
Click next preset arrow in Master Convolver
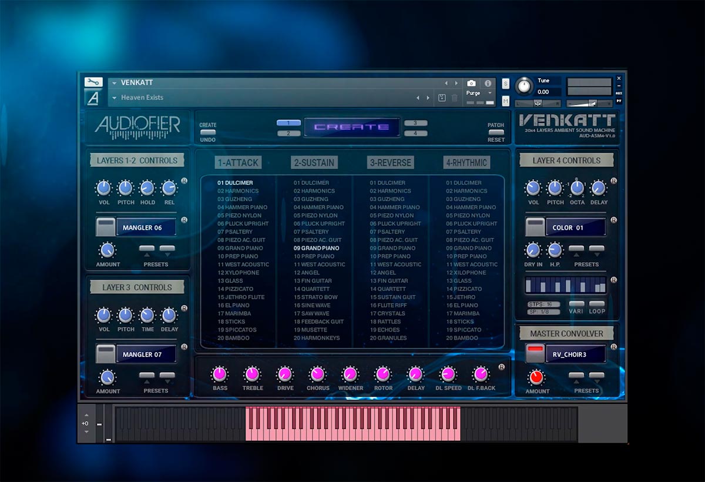click(597, 376)
